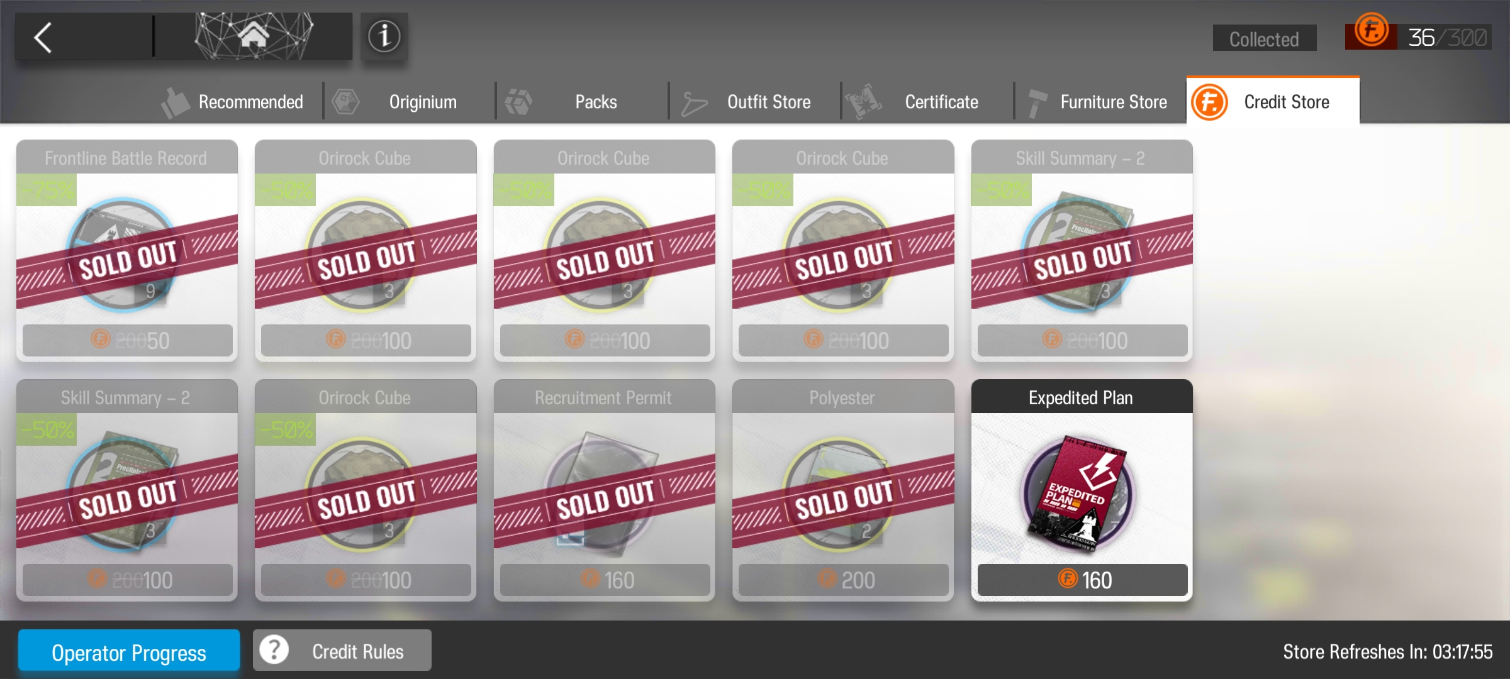Go back using the arrow icon

(43, 38)
